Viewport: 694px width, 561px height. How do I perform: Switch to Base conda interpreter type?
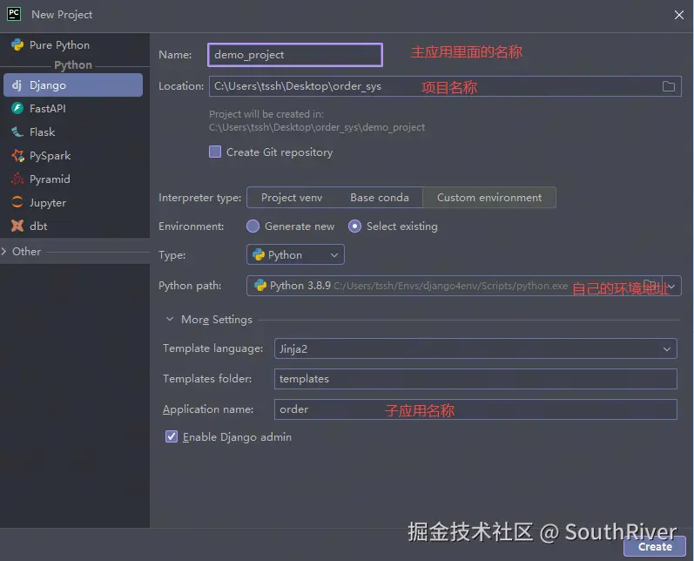(380, 198)
